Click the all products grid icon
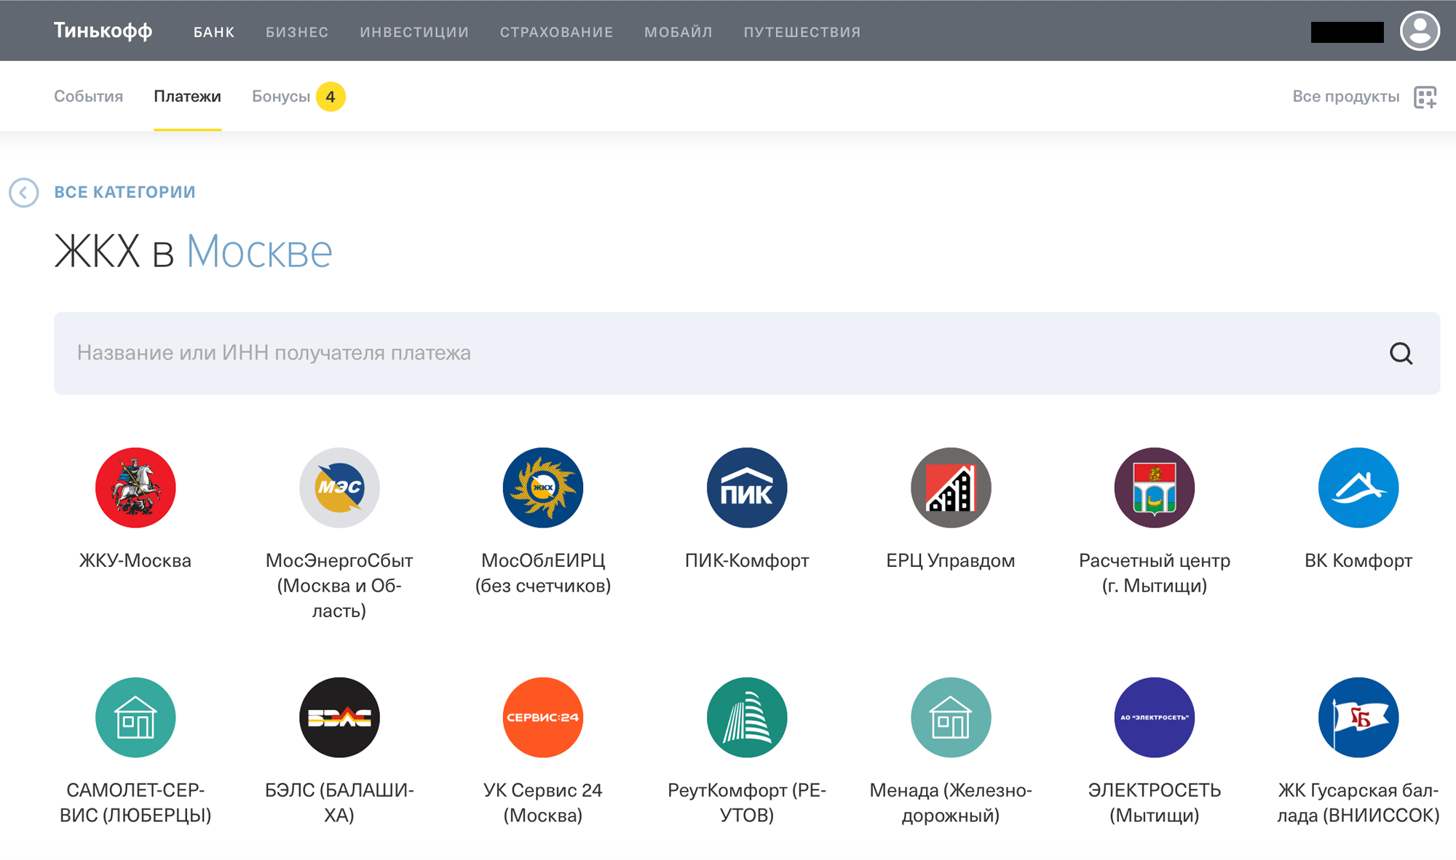The image size is (1456, 860). [1425, 97]
